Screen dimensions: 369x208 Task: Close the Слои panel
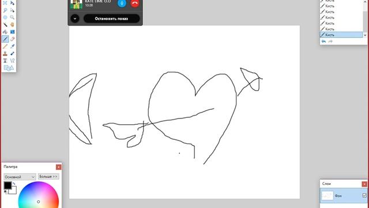click(x=364, y=184)
